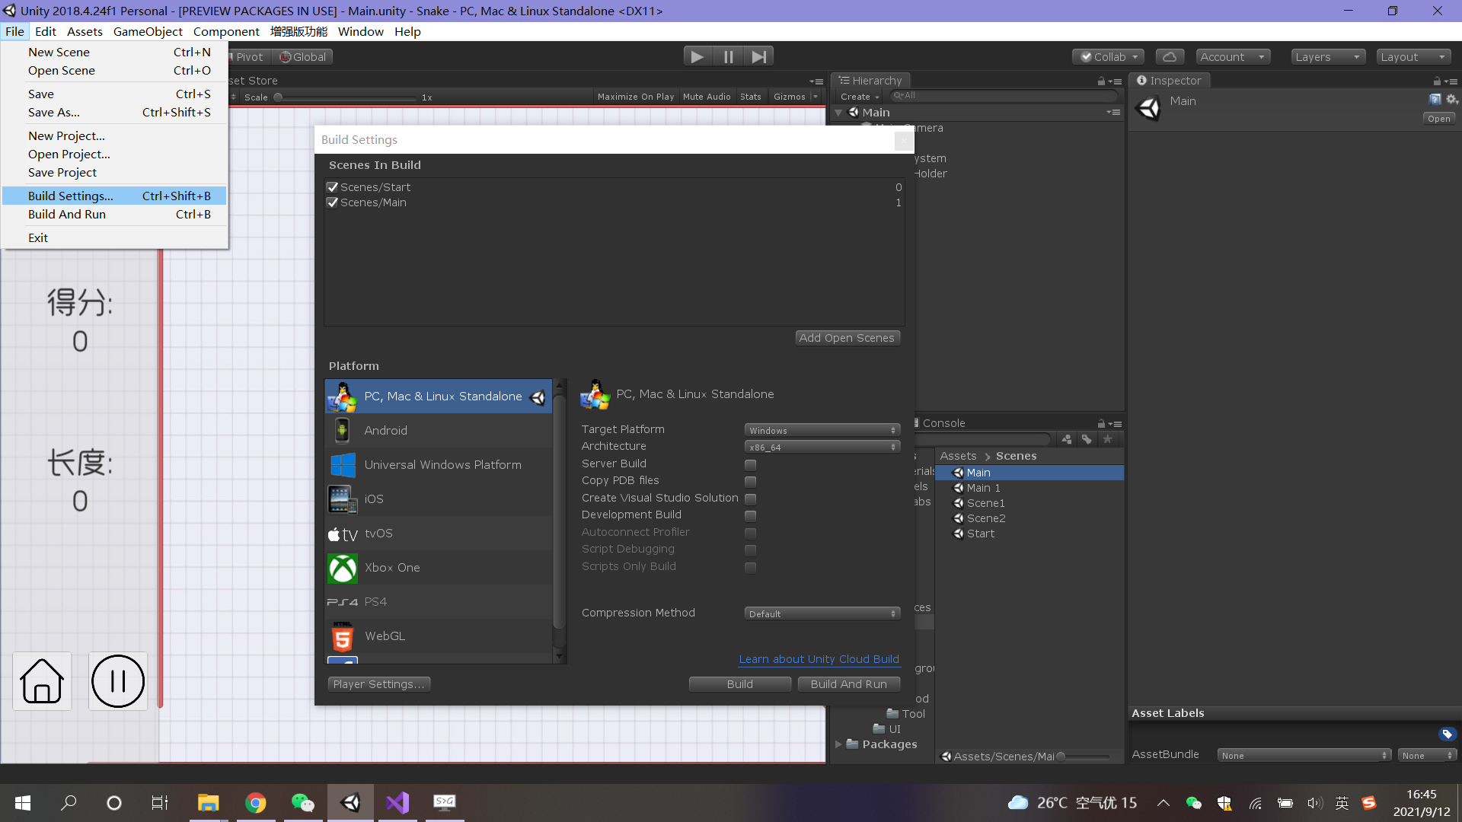Open the Architecture dropdown
Screen dimensions: 1462x822
[822, 448]
